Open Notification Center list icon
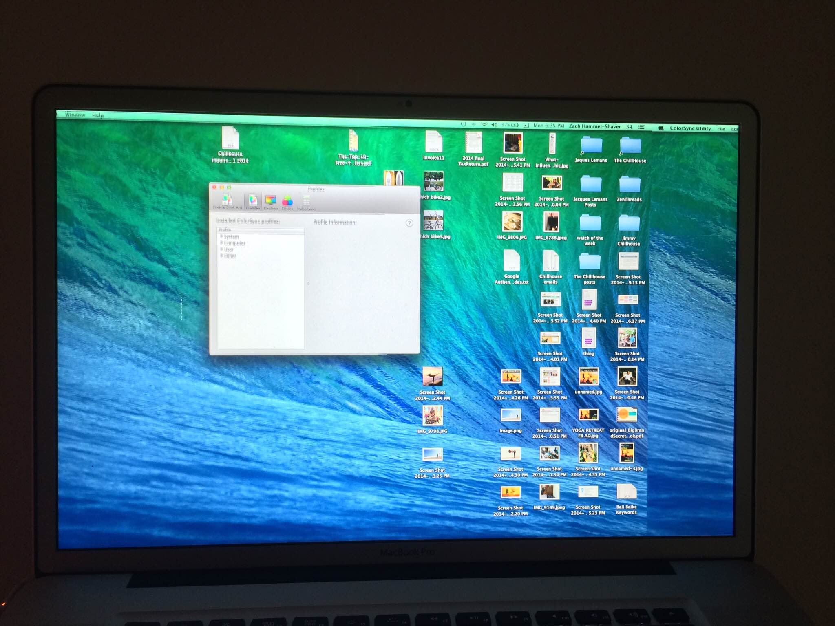This screenshot has height=626, width=835. tap(641, 127)
